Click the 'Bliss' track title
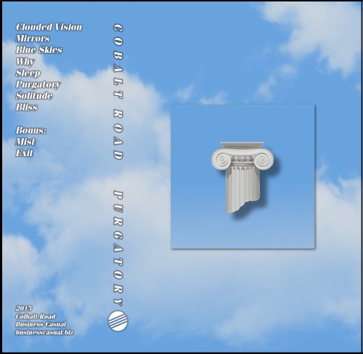 tap(27, 107)
